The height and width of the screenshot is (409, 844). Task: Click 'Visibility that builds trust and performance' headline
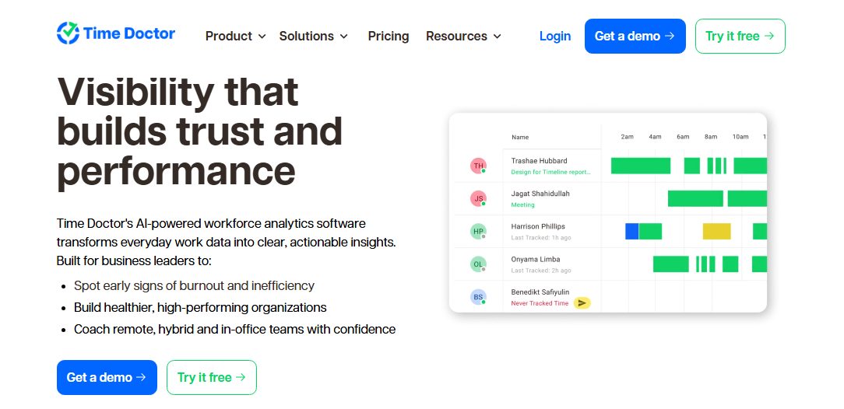click(x=199, y=131)
